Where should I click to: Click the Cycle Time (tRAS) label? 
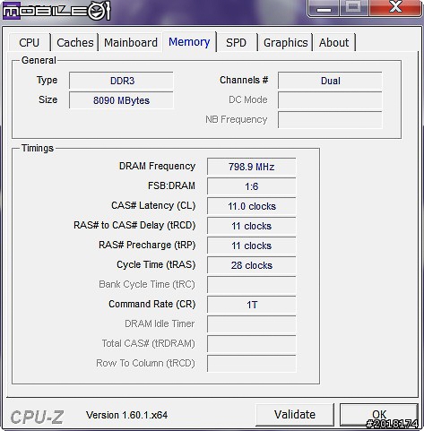click(x=156, y=264)
